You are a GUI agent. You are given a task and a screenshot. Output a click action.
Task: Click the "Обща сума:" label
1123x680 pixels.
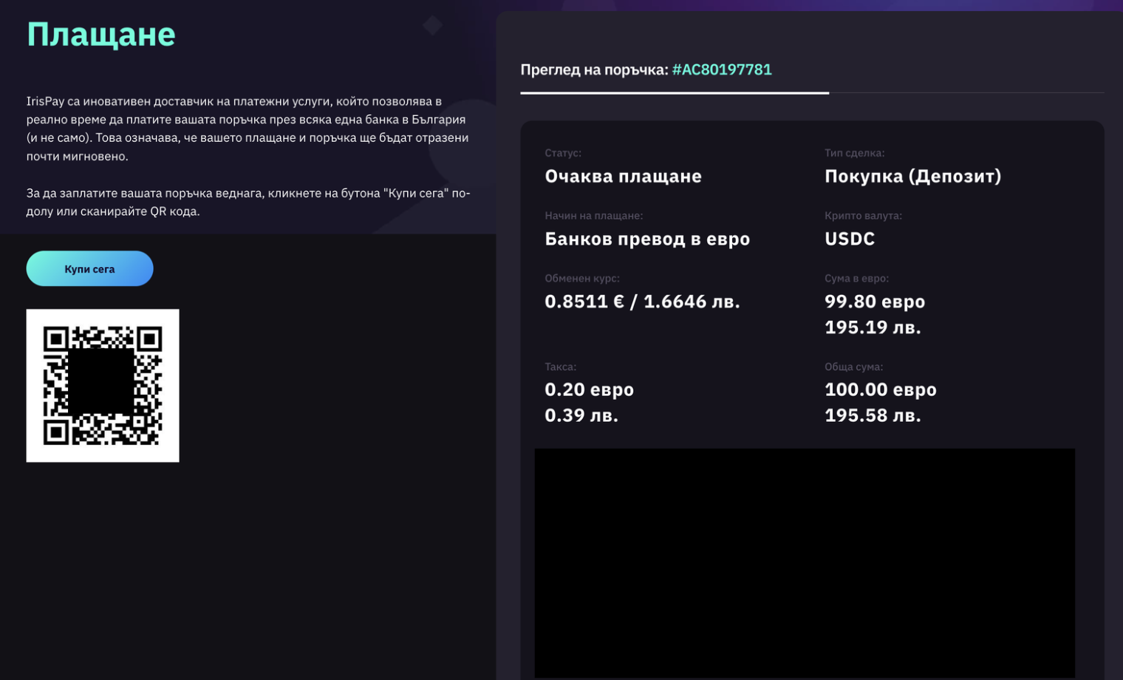853,367
